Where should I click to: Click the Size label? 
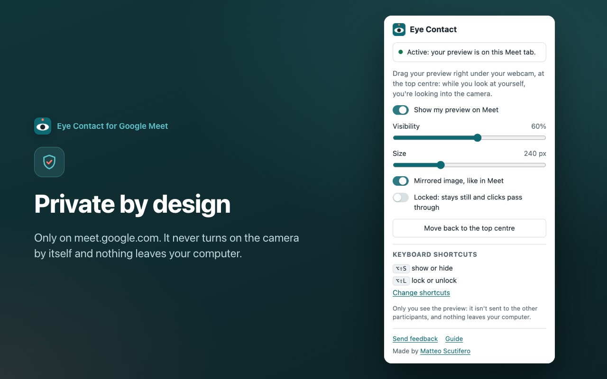(399, 153)
